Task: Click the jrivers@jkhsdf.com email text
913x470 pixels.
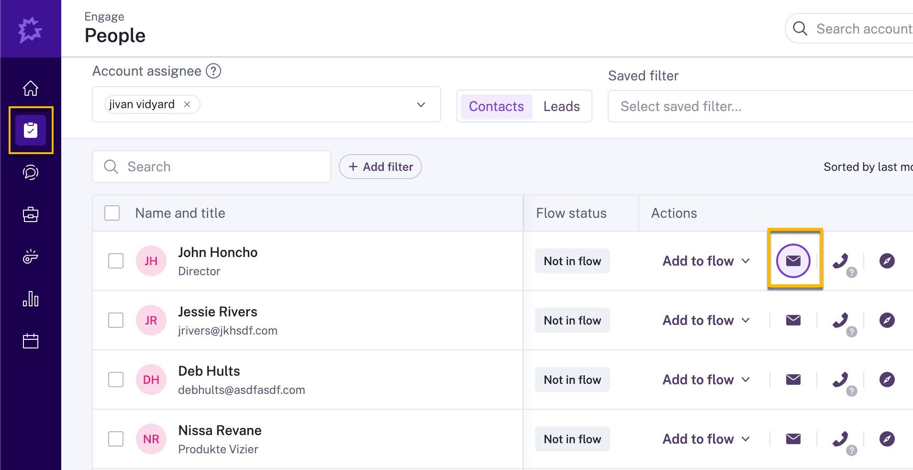Action: (x=228, y=331)
